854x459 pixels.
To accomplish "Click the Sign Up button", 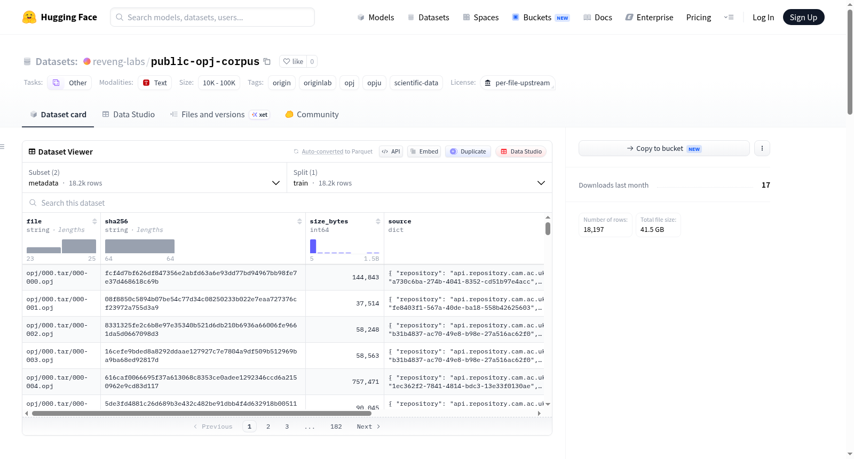I will (x=803, y=17).
